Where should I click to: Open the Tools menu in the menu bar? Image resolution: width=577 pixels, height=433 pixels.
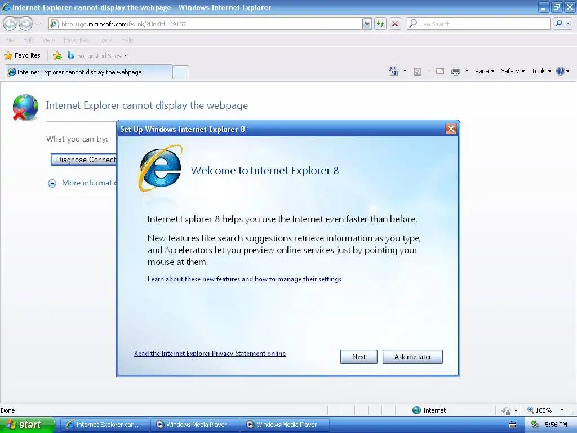105,40
